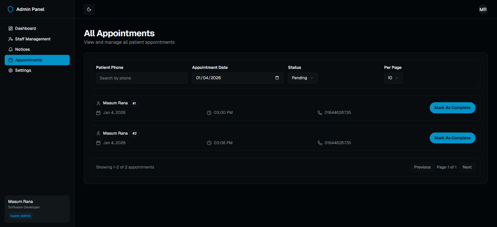Viewport: 497px width, 227px height.
Task: Click the calendar icon in date field
Action: click(277, 78)
